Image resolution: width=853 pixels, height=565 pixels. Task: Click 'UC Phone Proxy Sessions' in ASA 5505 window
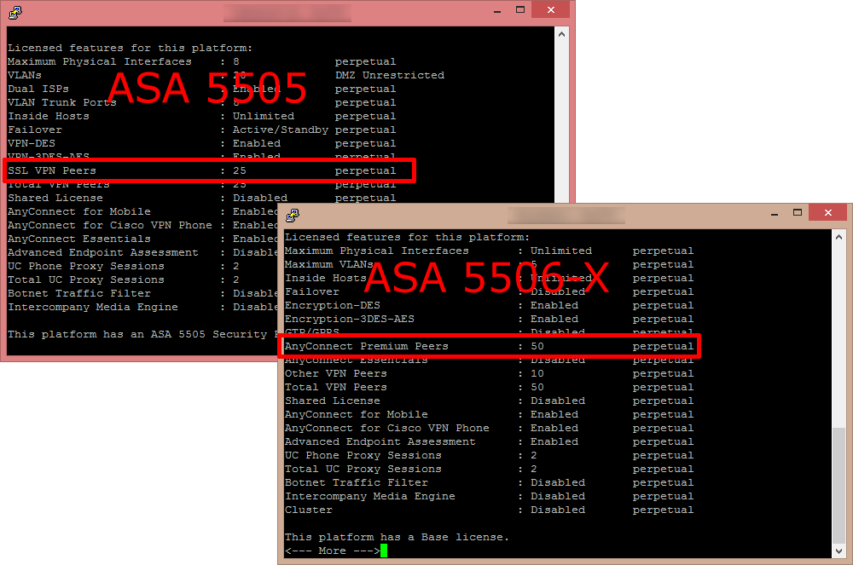pos(86,266)
